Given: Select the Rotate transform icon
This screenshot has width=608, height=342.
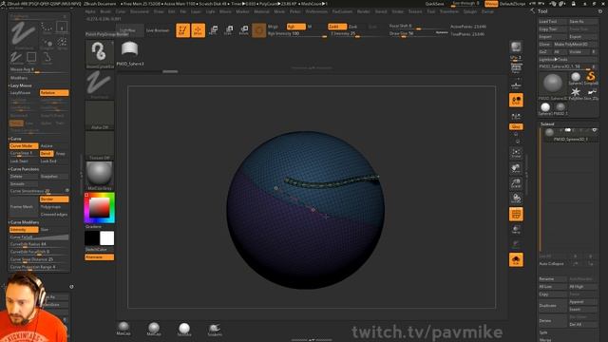Looking at the screenshot, I should pyautogui.click(x=243, y=29).
